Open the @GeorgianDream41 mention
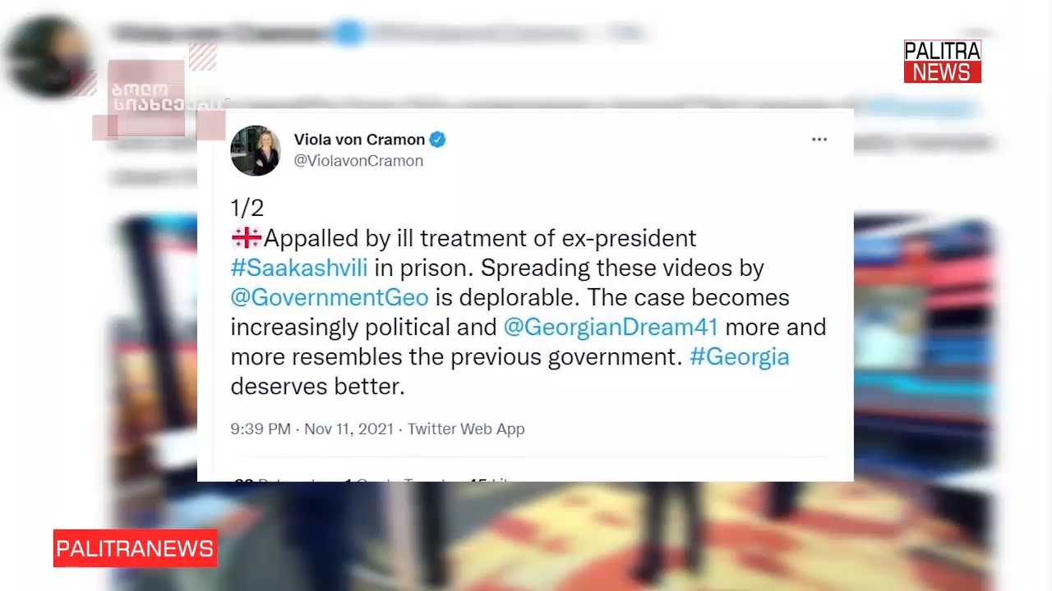Screen dimensions: 1052x591 (x=611, y=327)
